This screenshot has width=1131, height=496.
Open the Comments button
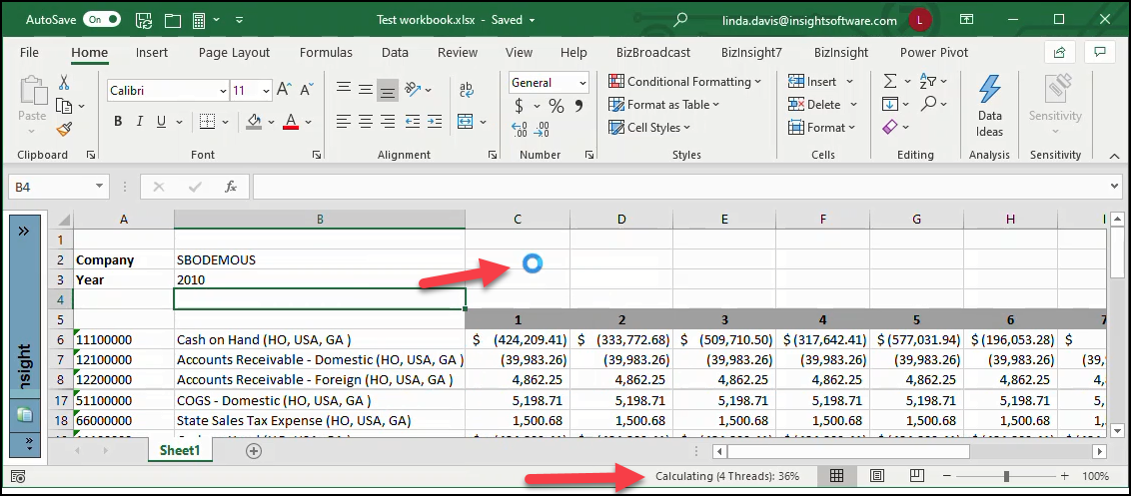(x=1100, y=52)
